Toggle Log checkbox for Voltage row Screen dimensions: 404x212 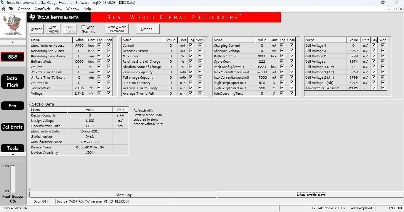(99, 93)
